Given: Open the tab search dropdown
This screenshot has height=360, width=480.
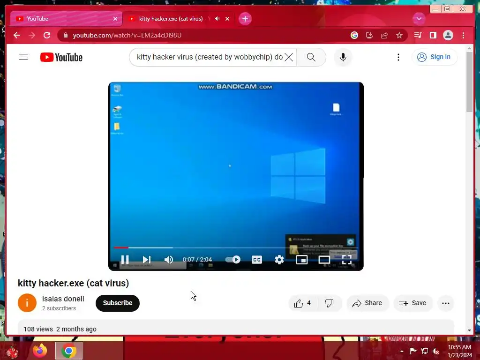Looking at the screenshot, I should pos(419,19).
